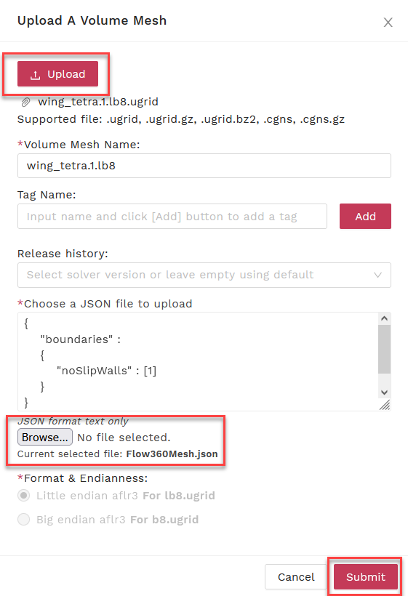Click the JSON text area scroll down arrow
408x596 pixels.
(385, 392)
